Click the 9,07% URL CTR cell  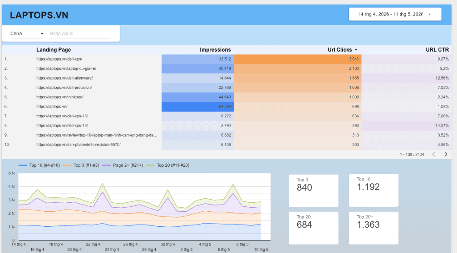click(406, 59)
